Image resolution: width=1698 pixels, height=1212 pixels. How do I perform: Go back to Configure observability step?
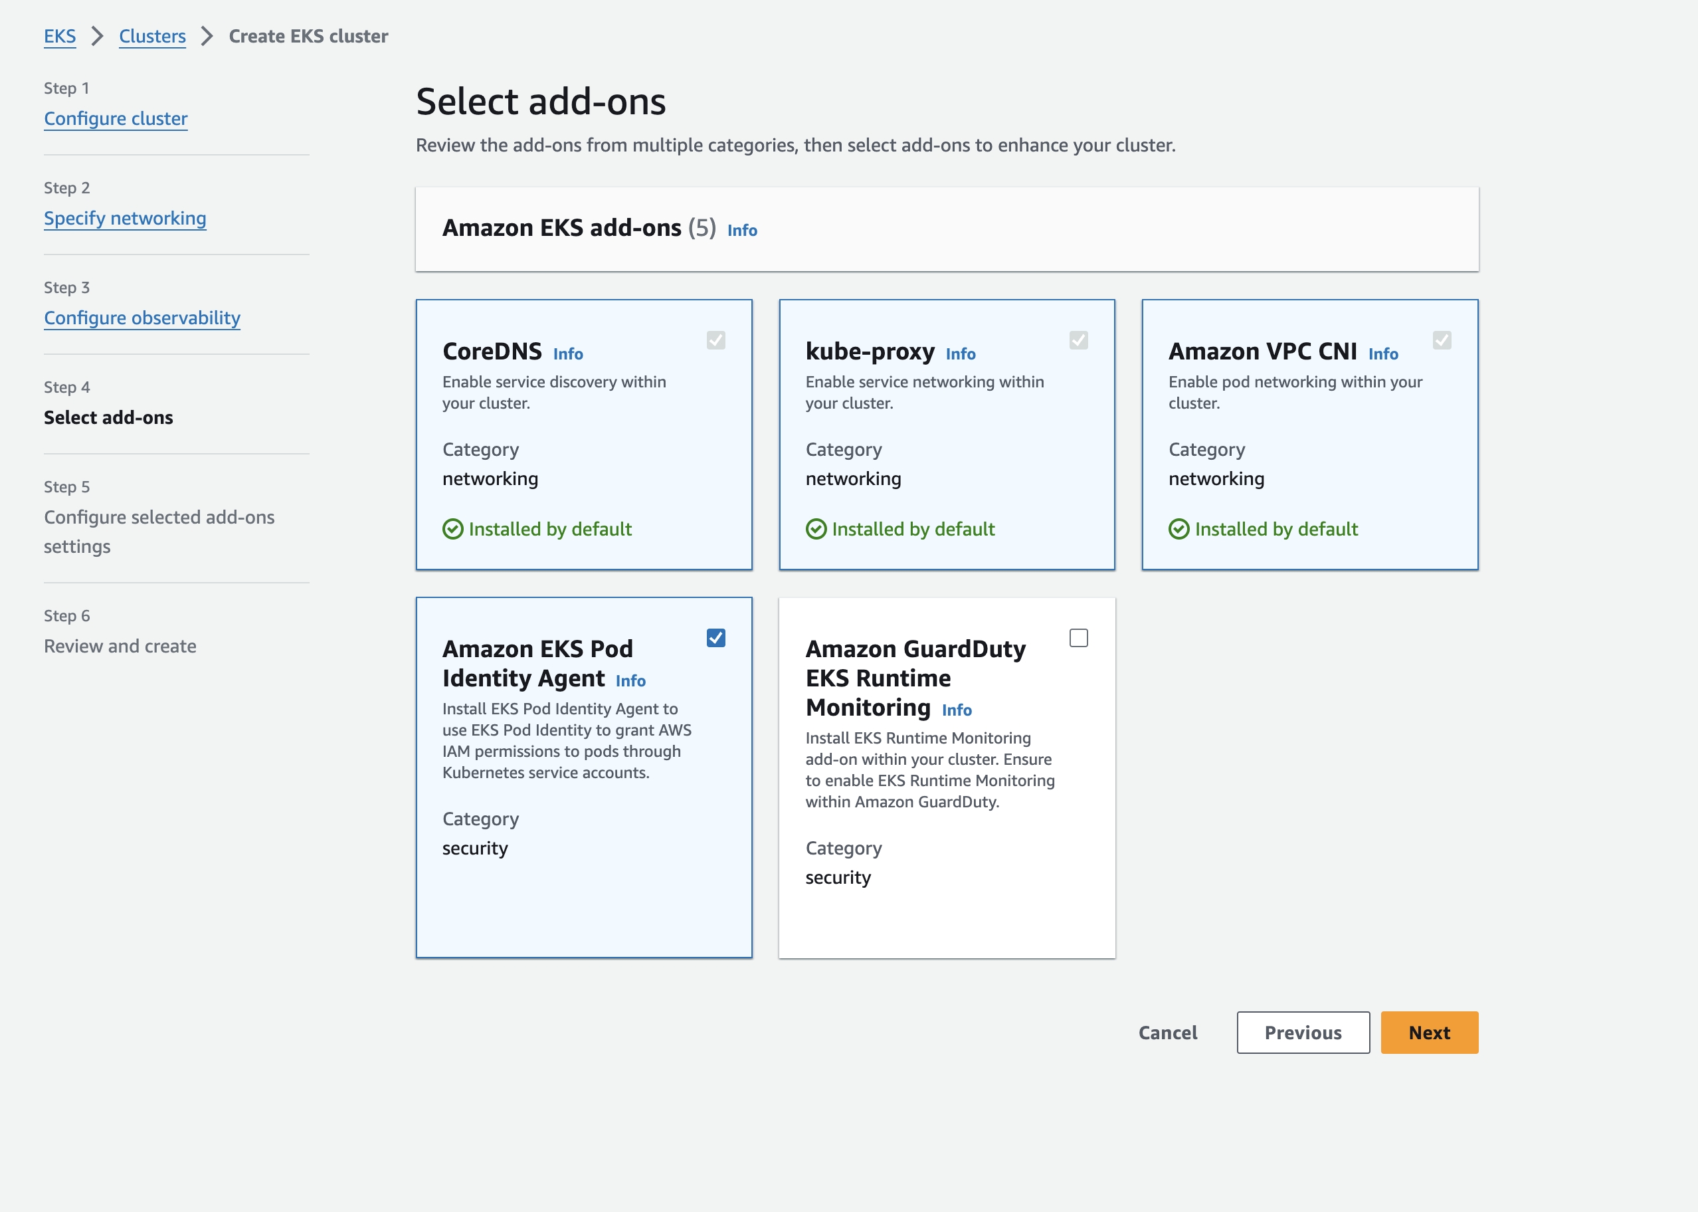pyautogui.click(x=141, y=318)
